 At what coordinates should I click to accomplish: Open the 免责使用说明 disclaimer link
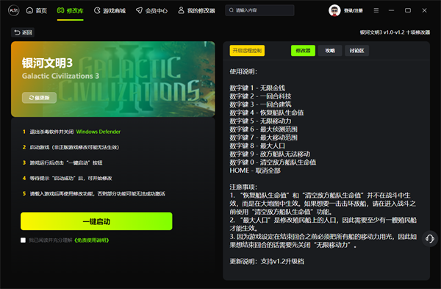91,240
